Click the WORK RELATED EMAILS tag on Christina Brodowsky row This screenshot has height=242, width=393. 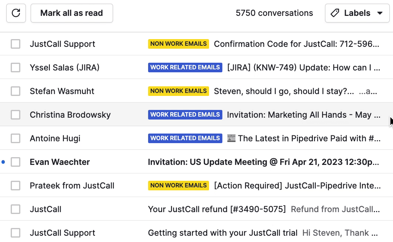(185, 114)
